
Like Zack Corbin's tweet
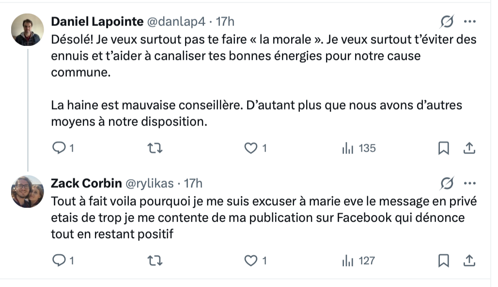[251, 261]
